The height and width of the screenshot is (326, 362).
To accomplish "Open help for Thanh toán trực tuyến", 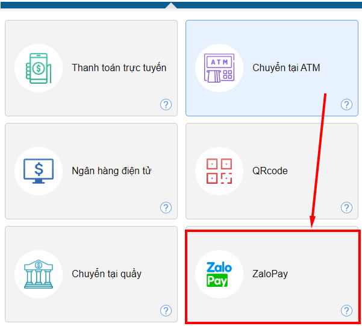I will [x=166, y=105].
